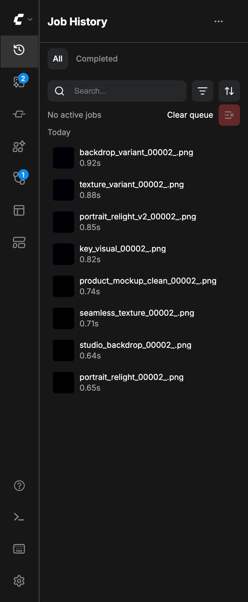248x602 pixels.
Task: Open the settings gear icon
Action: click(x=19, y=581)
